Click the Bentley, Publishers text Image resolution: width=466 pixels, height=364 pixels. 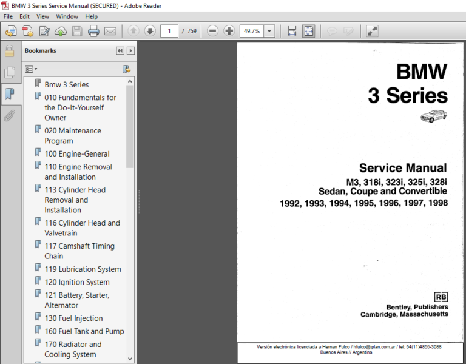coord(417,307)
